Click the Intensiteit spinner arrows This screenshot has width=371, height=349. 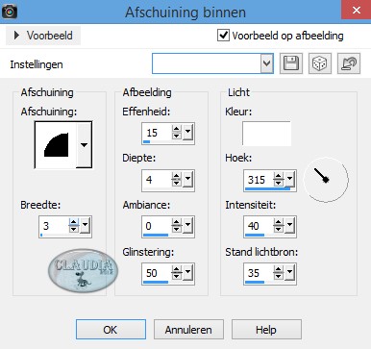click(279, 226)
